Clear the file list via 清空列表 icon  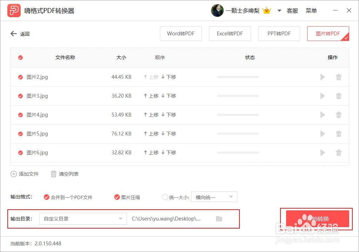[53, 174]
